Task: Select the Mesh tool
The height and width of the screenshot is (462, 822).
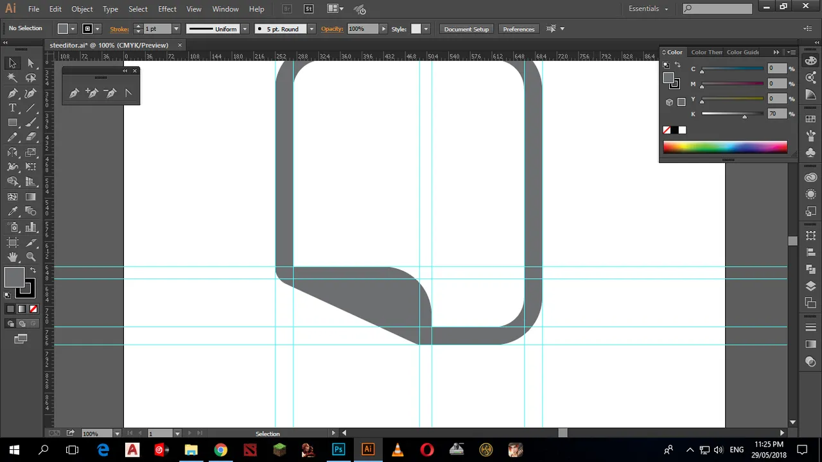Action: pyautogui.click(x=12, y=197)
